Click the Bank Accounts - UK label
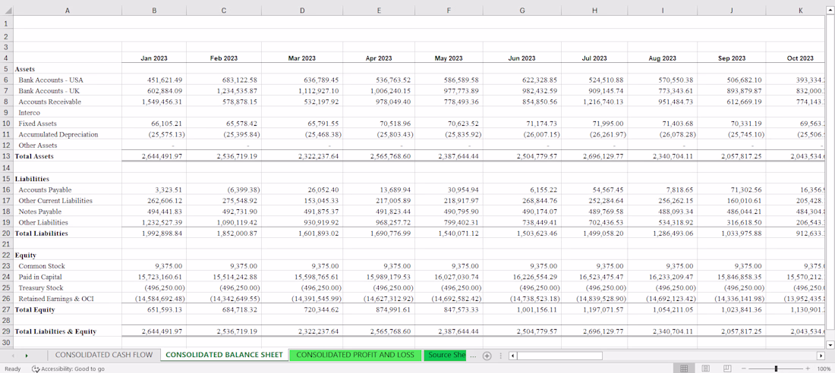The image size is (835, 373). (x=49, y=91)
